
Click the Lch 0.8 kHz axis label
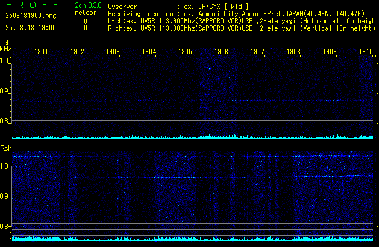coord(4,121)
